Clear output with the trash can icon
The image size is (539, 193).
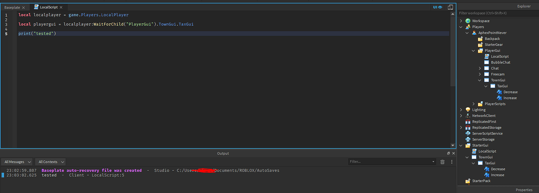[x=443, y=162]
